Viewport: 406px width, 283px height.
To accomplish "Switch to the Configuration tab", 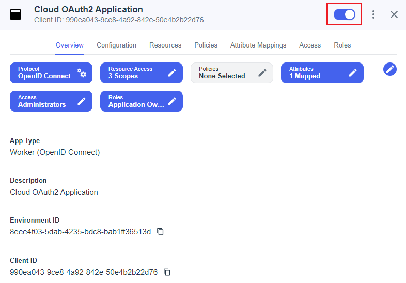I will coord(116,45).
